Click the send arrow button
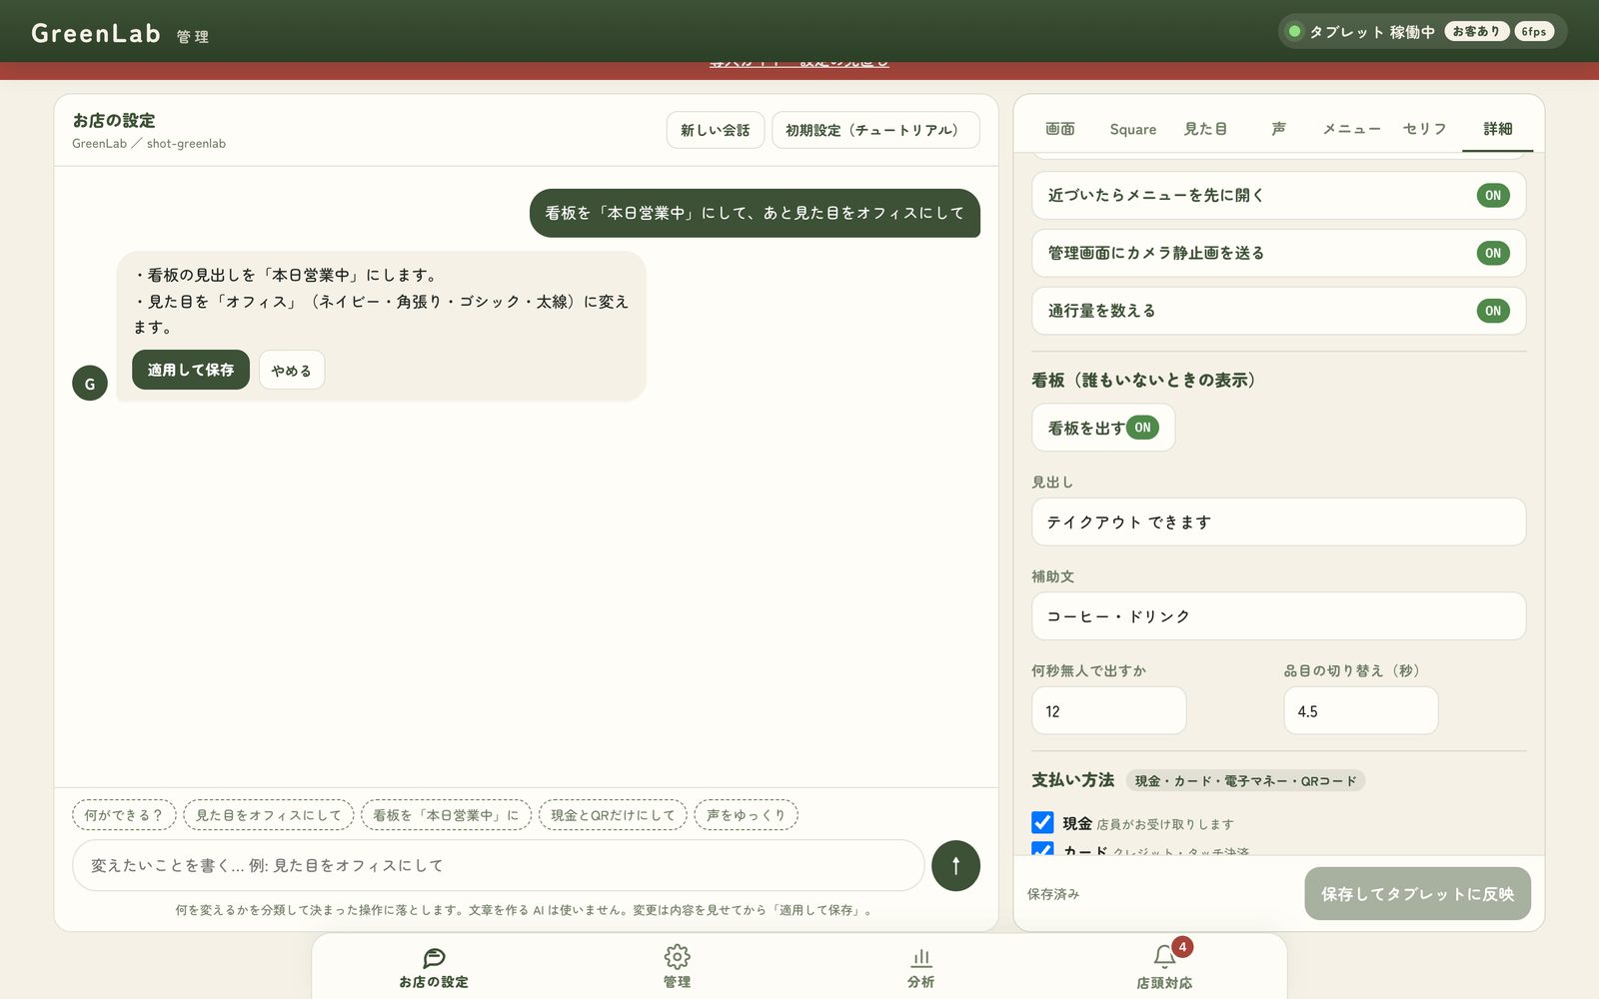This screenshot has width=1599, height=999. [x=955, y=865]
